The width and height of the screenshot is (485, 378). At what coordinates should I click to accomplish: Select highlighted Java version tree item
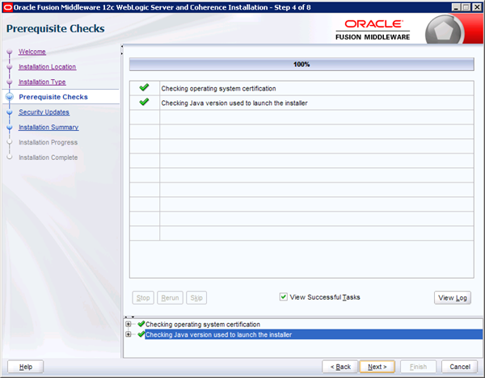[314, 334]
